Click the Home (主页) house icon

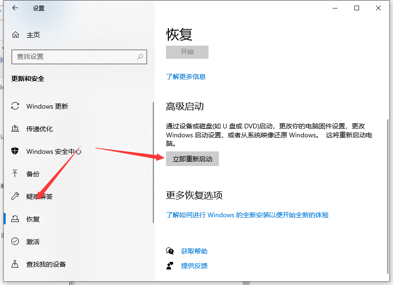coord(16,35)
